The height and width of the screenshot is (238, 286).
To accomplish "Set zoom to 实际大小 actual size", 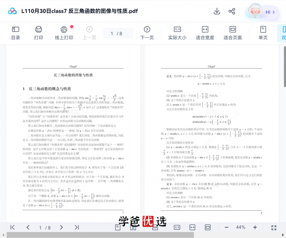I will point(177,33).
